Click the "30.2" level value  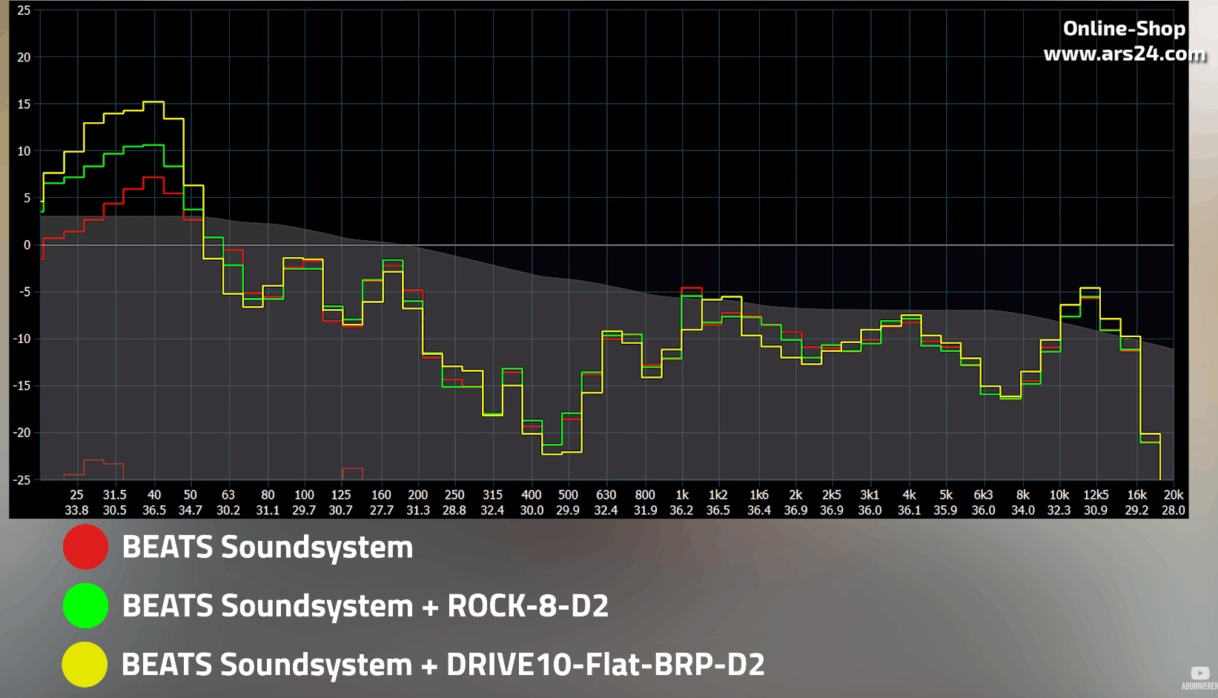click(228, 510)
